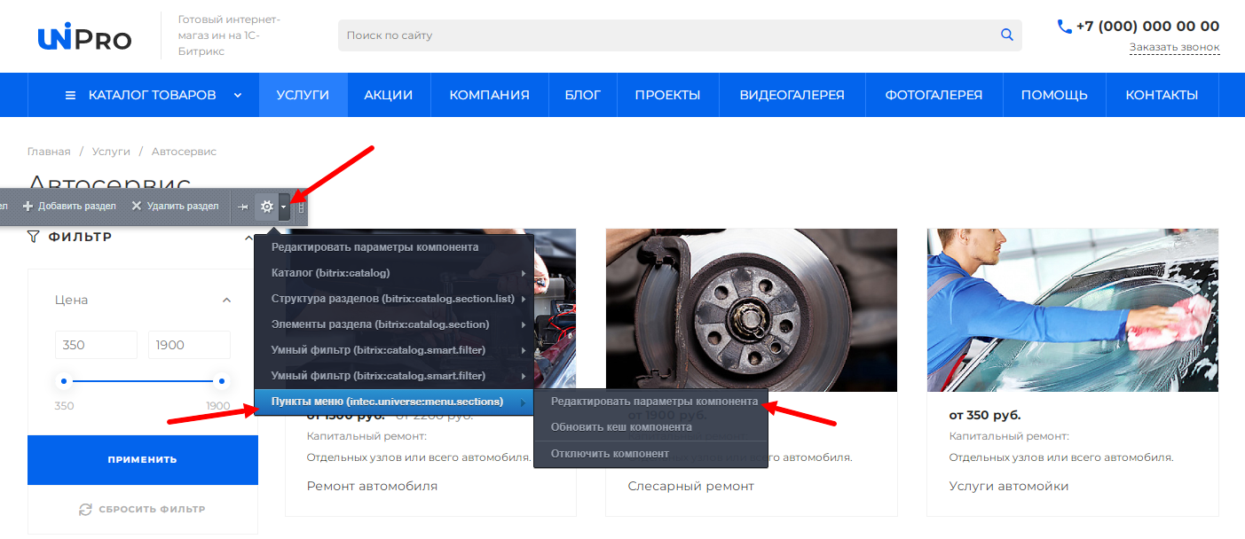Image resolution: width=1245 pixels, height=539 pixels.
Task: Click the right price slider handle
Action: tap(221, 381)
